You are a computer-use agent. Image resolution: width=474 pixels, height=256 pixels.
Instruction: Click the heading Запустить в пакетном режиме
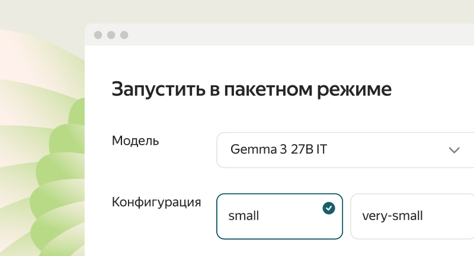(252, 89)
